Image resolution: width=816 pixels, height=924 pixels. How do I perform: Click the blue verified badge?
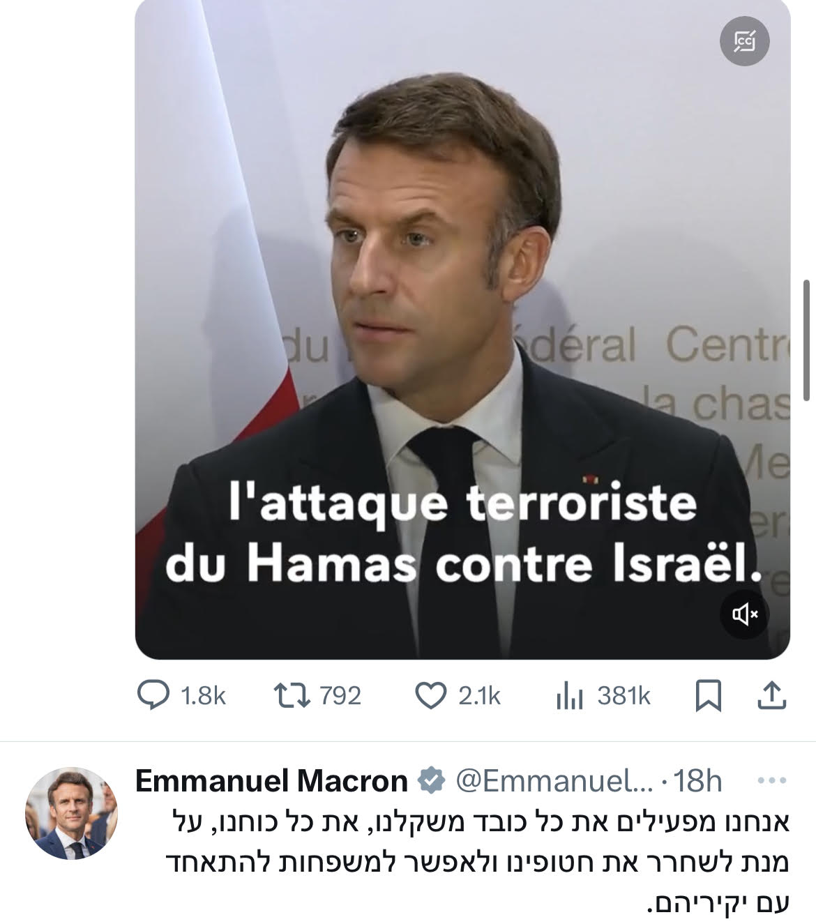[x=431, y=781]
